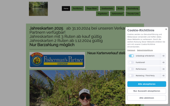Go to the Home menu item

pos(66,8)
